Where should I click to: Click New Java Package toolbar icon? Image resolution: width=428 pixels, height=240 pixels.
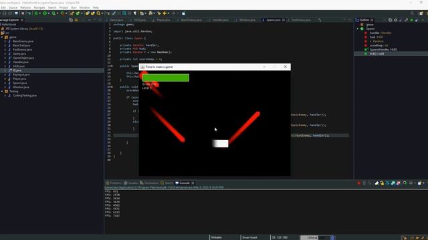pyautogui.click(x=72, y=13)
